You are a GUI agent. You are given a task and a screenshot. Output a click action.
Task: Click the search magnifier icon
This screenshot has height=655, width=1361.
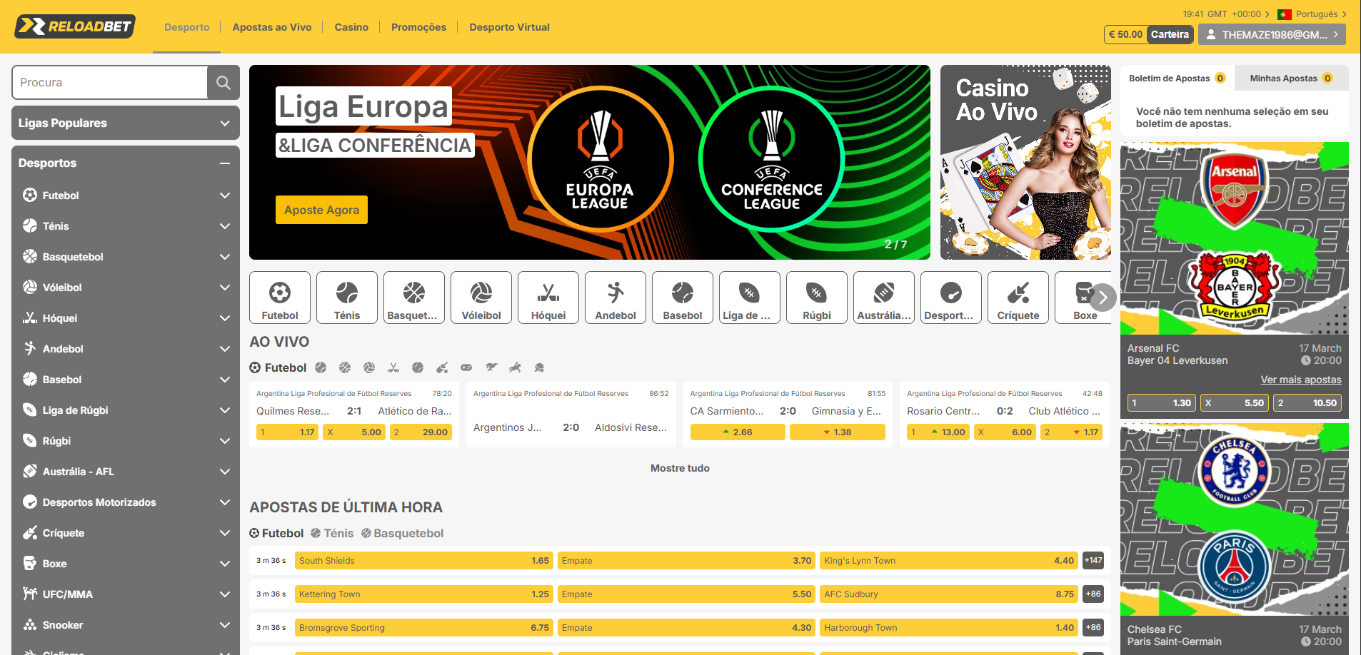tap(223, 83)
